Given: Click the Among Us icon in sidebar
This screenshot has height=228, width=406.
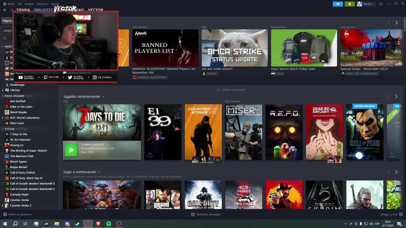Looking at the screenshot, I should [x=7, y=145].
